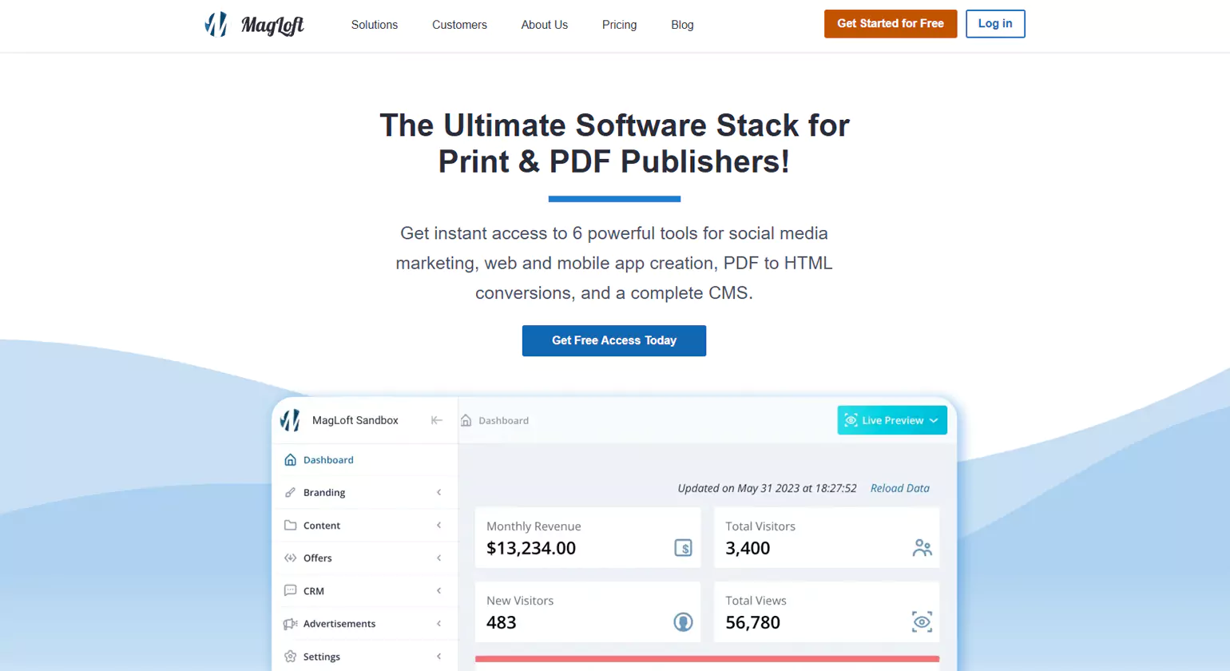Open the Solutions menu item

coord(374,25)
